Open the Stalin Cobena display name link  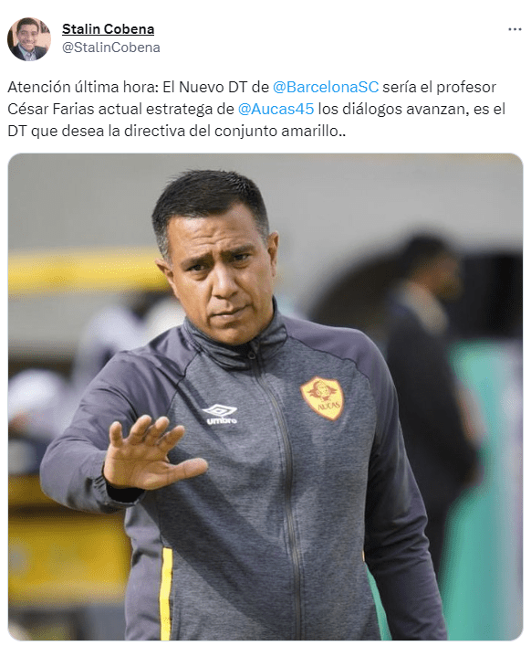coord(109,29)
